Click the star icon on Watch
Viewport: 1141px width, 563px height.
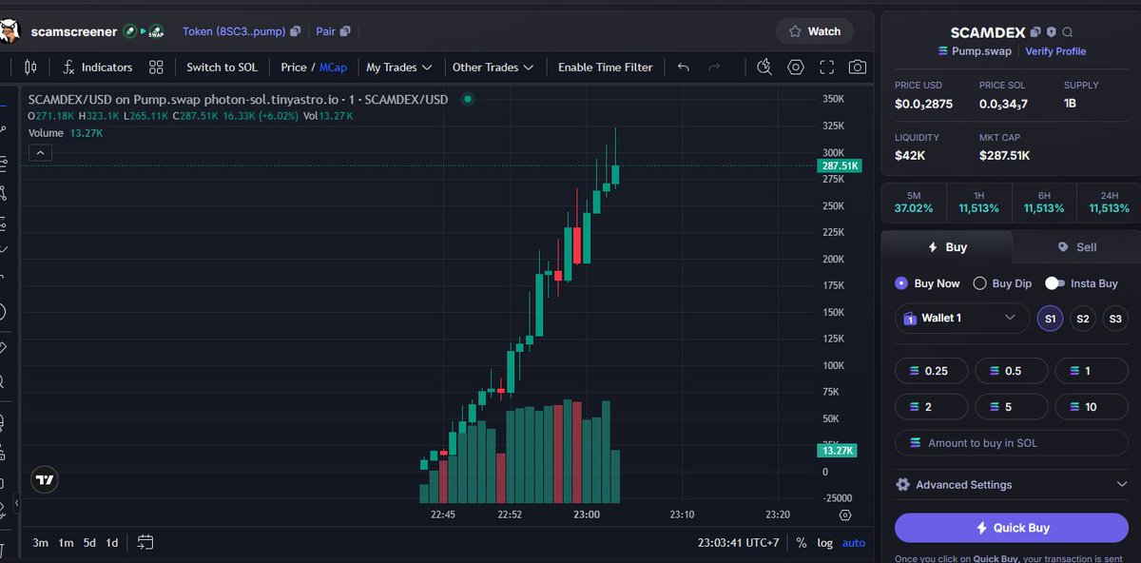pos(795,31)
